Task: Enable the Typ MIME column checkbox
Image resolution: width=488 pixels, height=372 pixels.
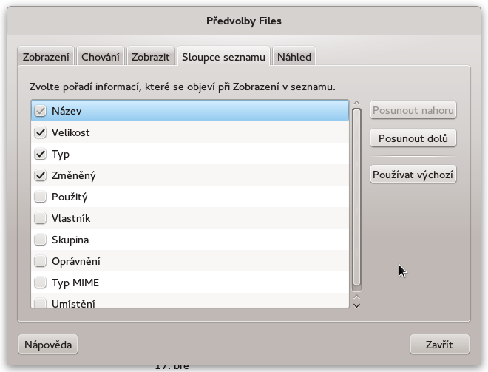Action: 41,283
